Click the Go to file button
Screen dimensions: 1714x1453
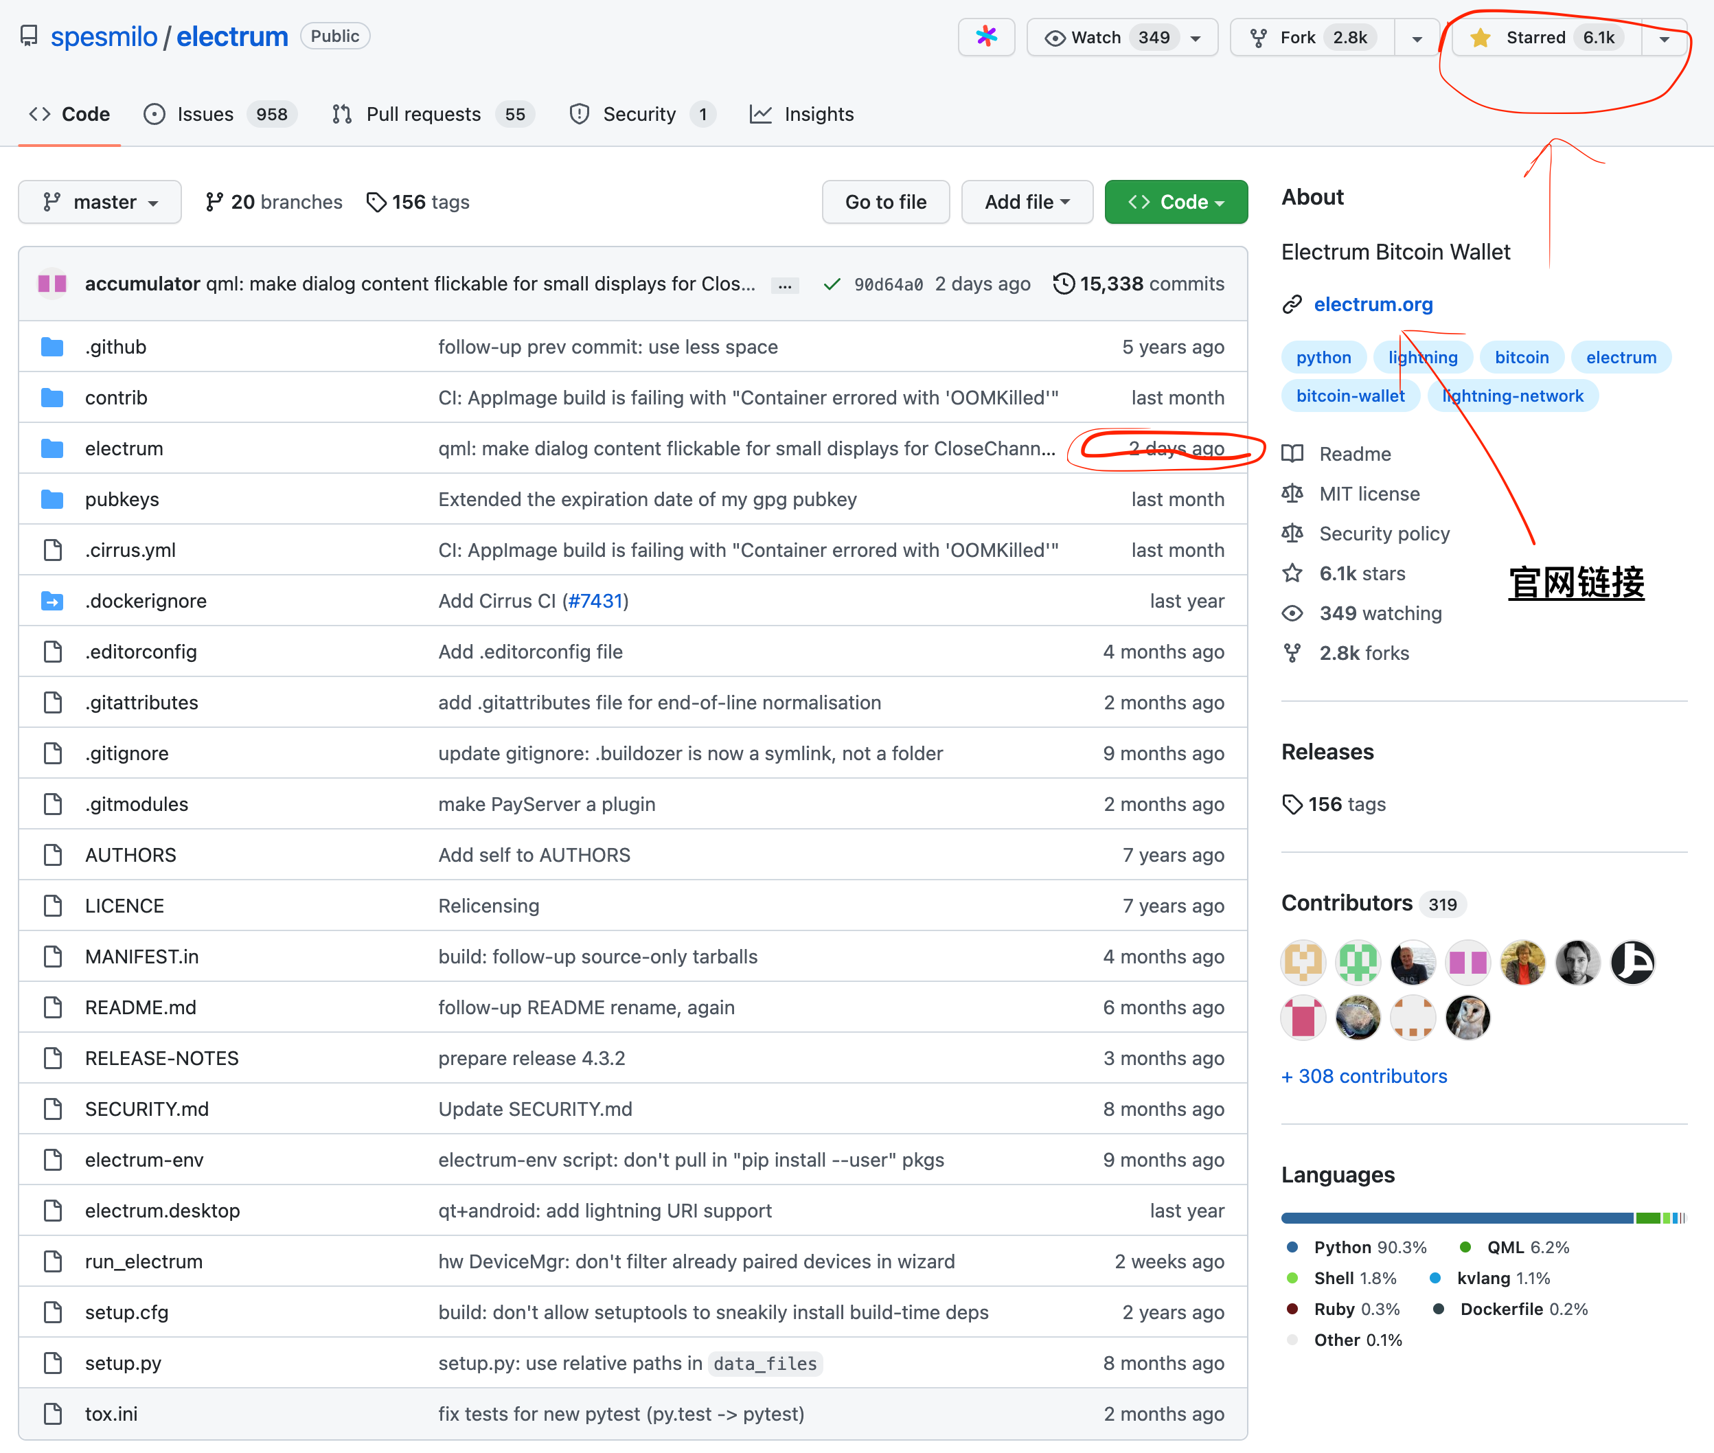885,203
